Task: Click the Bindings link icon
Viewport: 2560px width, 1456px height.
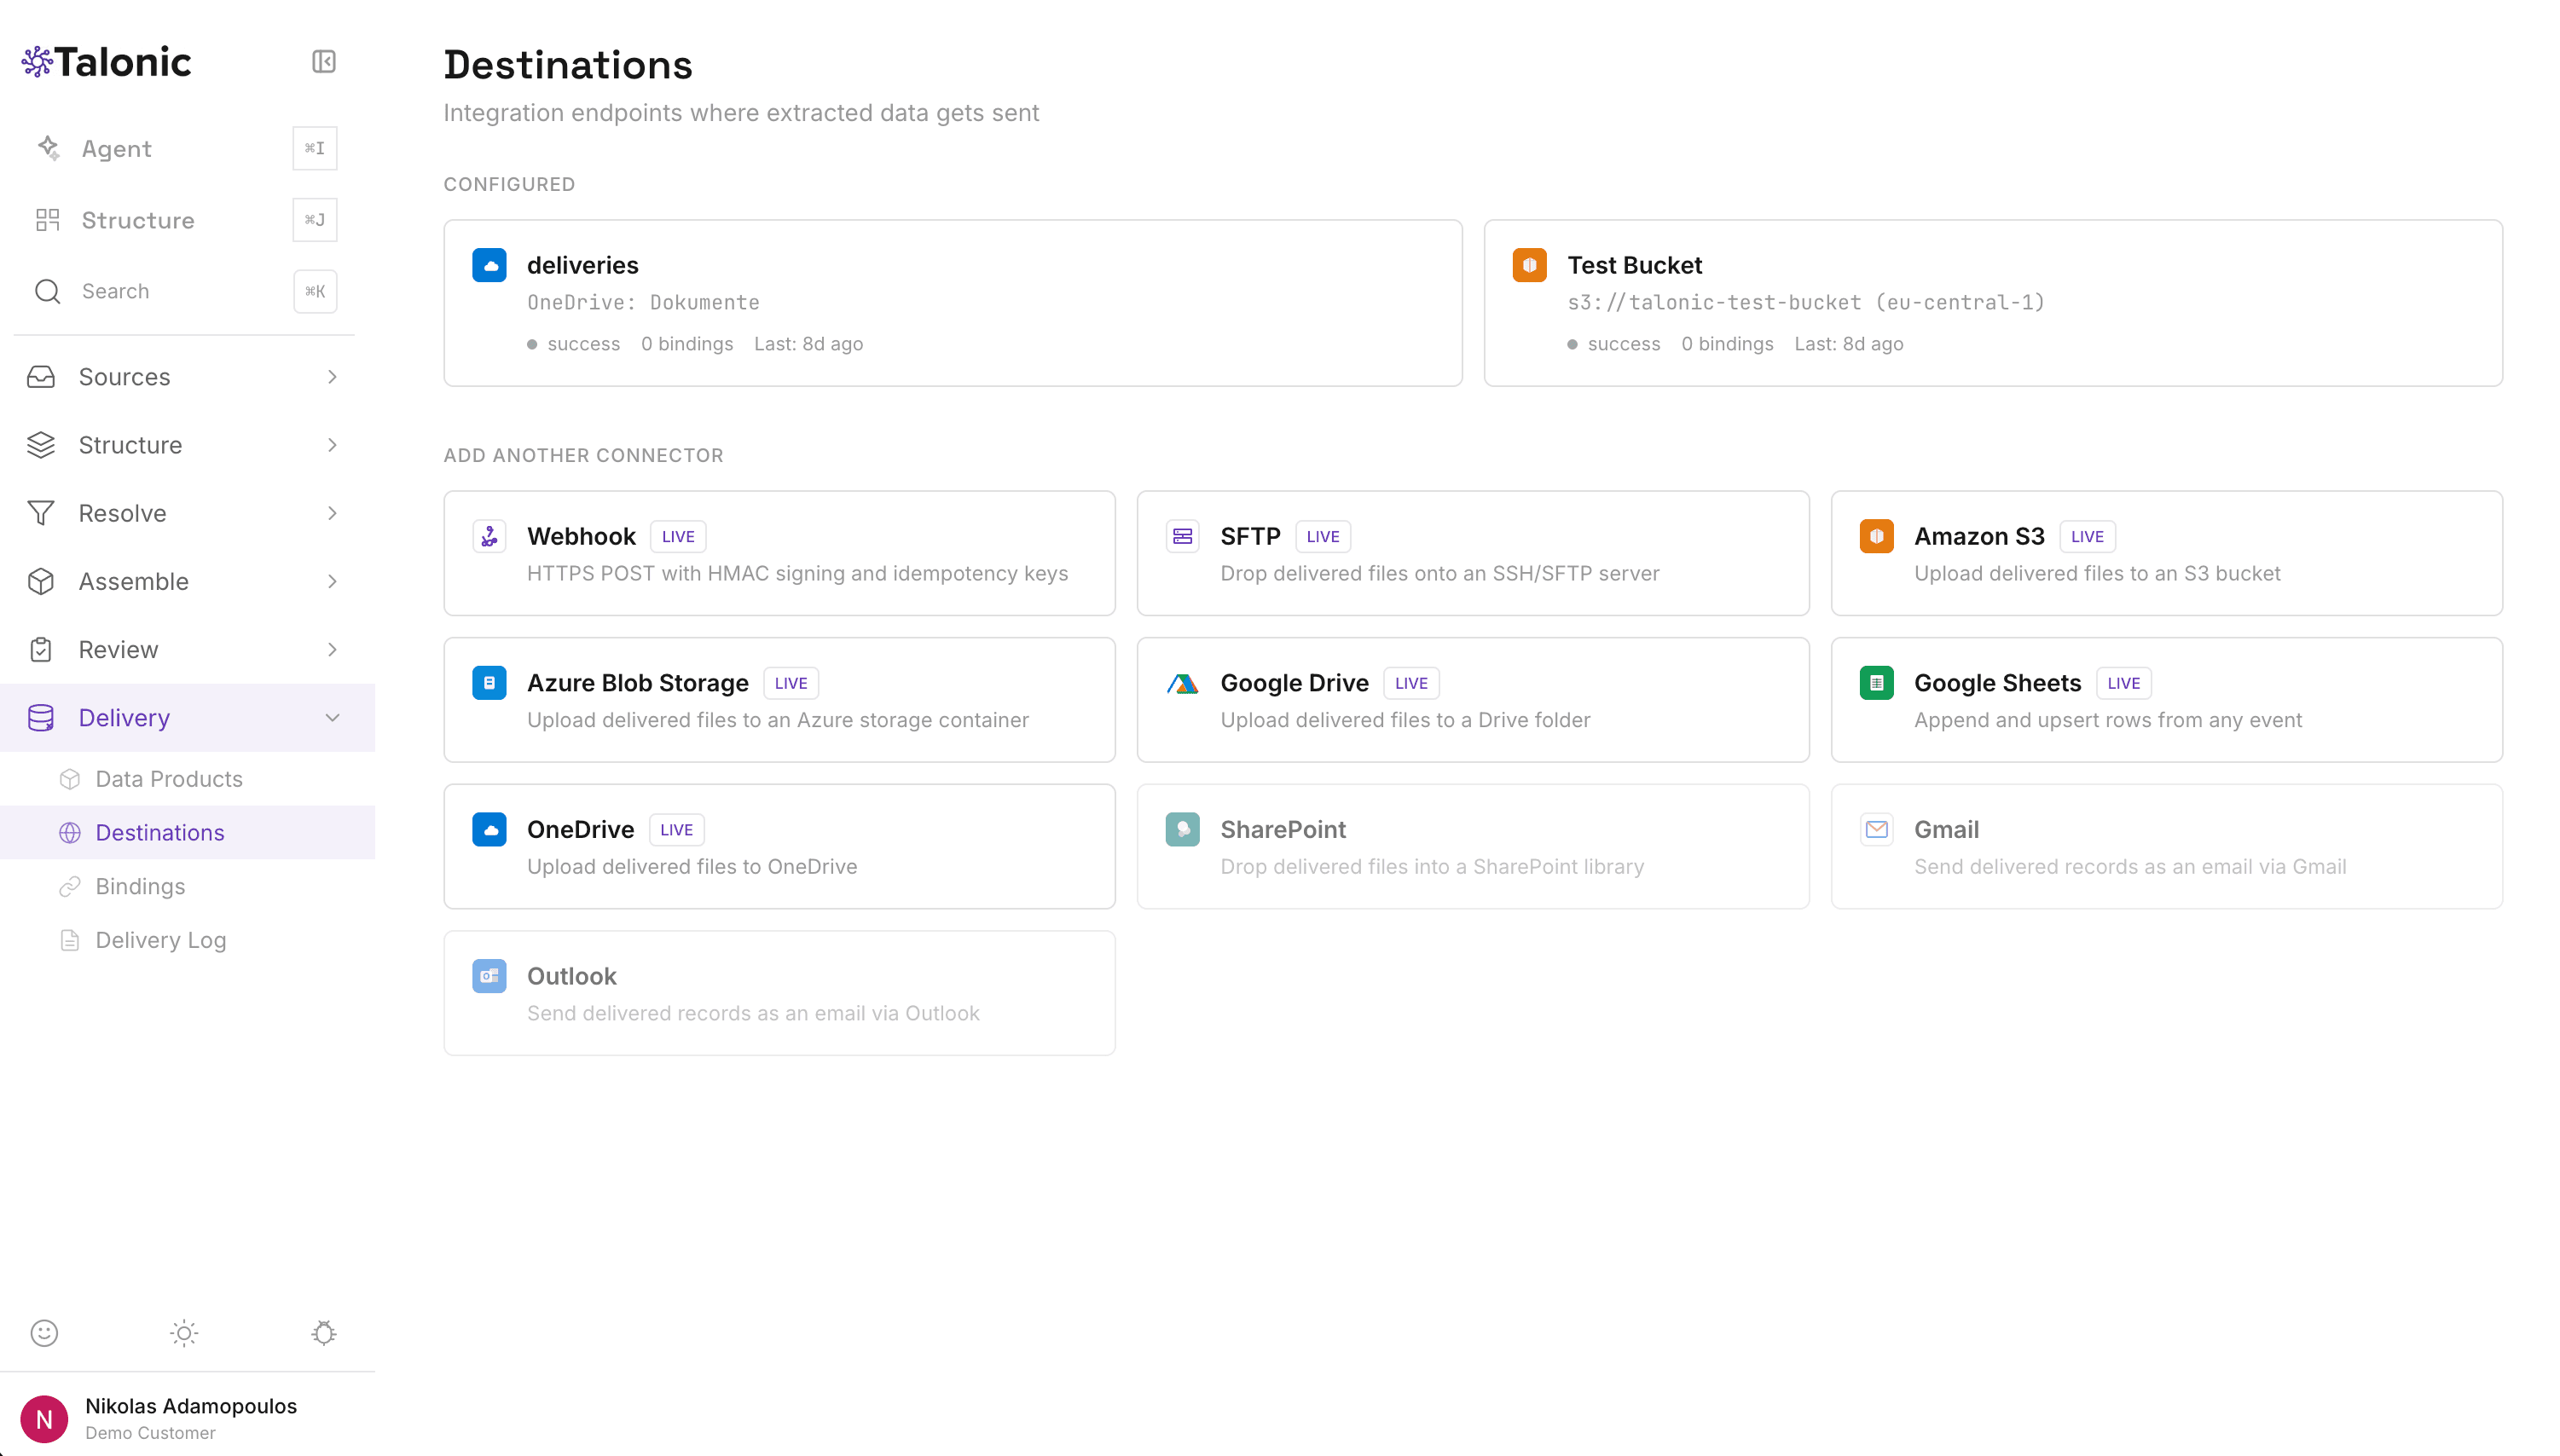Action: [x=70, y=886]
